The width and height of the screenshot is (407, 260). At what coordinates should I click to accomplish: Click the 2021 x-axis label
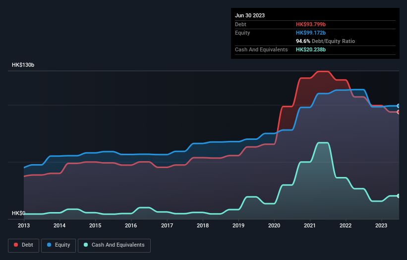click(310, 225)
